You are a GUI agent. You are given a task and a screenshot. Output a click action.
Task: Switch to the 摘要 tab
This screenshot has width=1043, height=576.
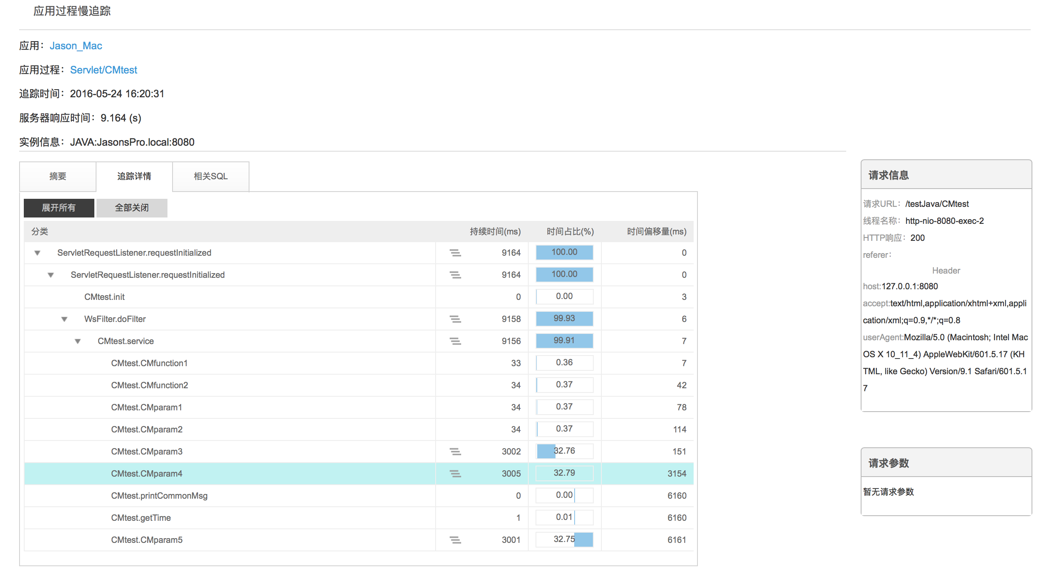coord(58,176)
